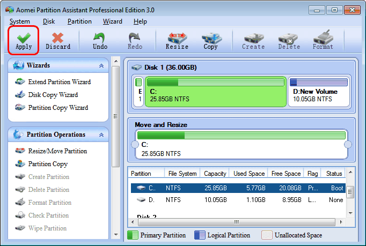
Task: Click the Delete partition toolbar icon
Action: coord(289,41)
